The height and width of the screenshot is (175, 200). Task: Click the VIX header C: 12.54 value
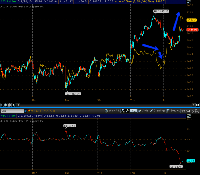(85, 116)
